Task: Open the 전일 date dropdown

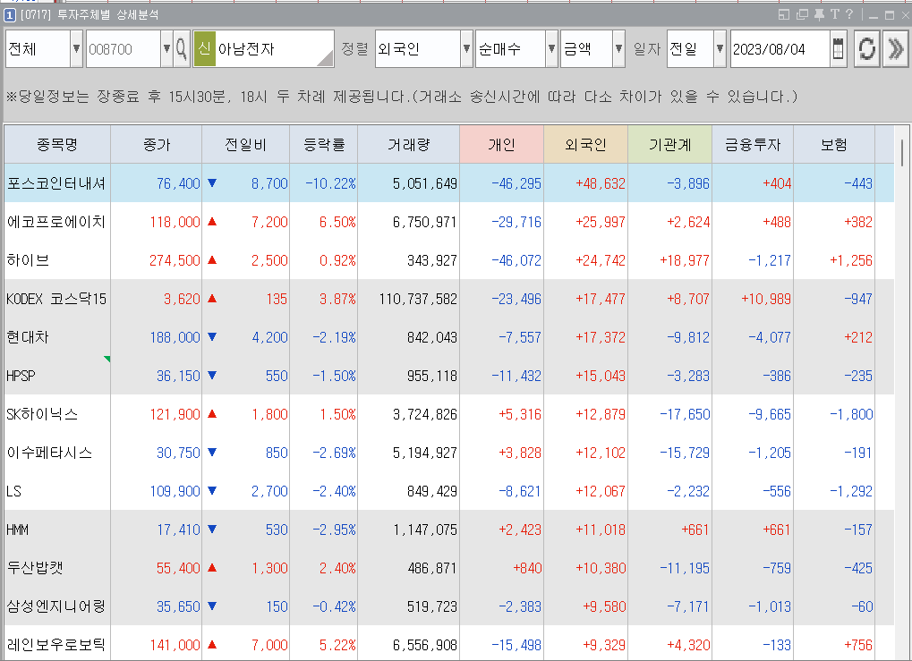Action: click(x=720, y=49)
